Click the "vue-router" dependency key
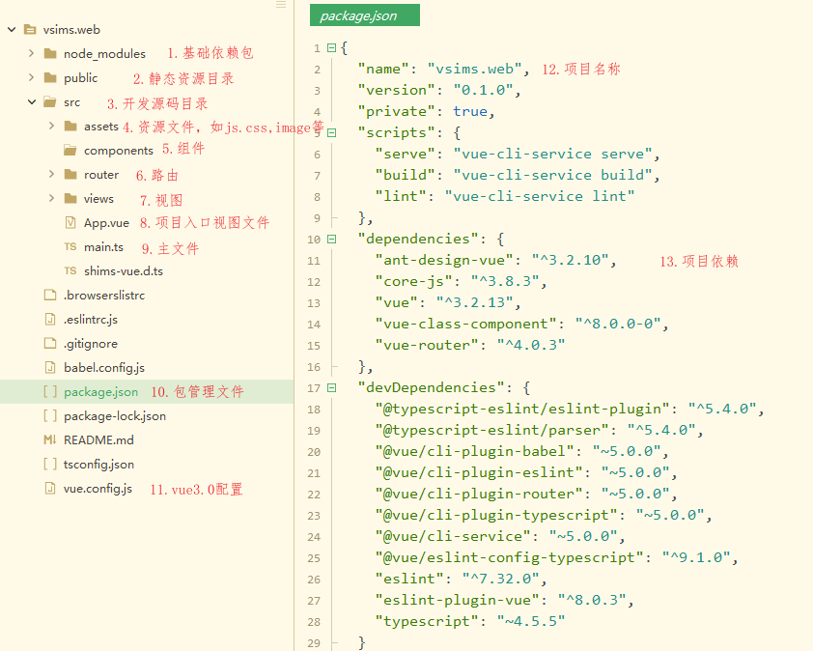 [x=427, y=346]
